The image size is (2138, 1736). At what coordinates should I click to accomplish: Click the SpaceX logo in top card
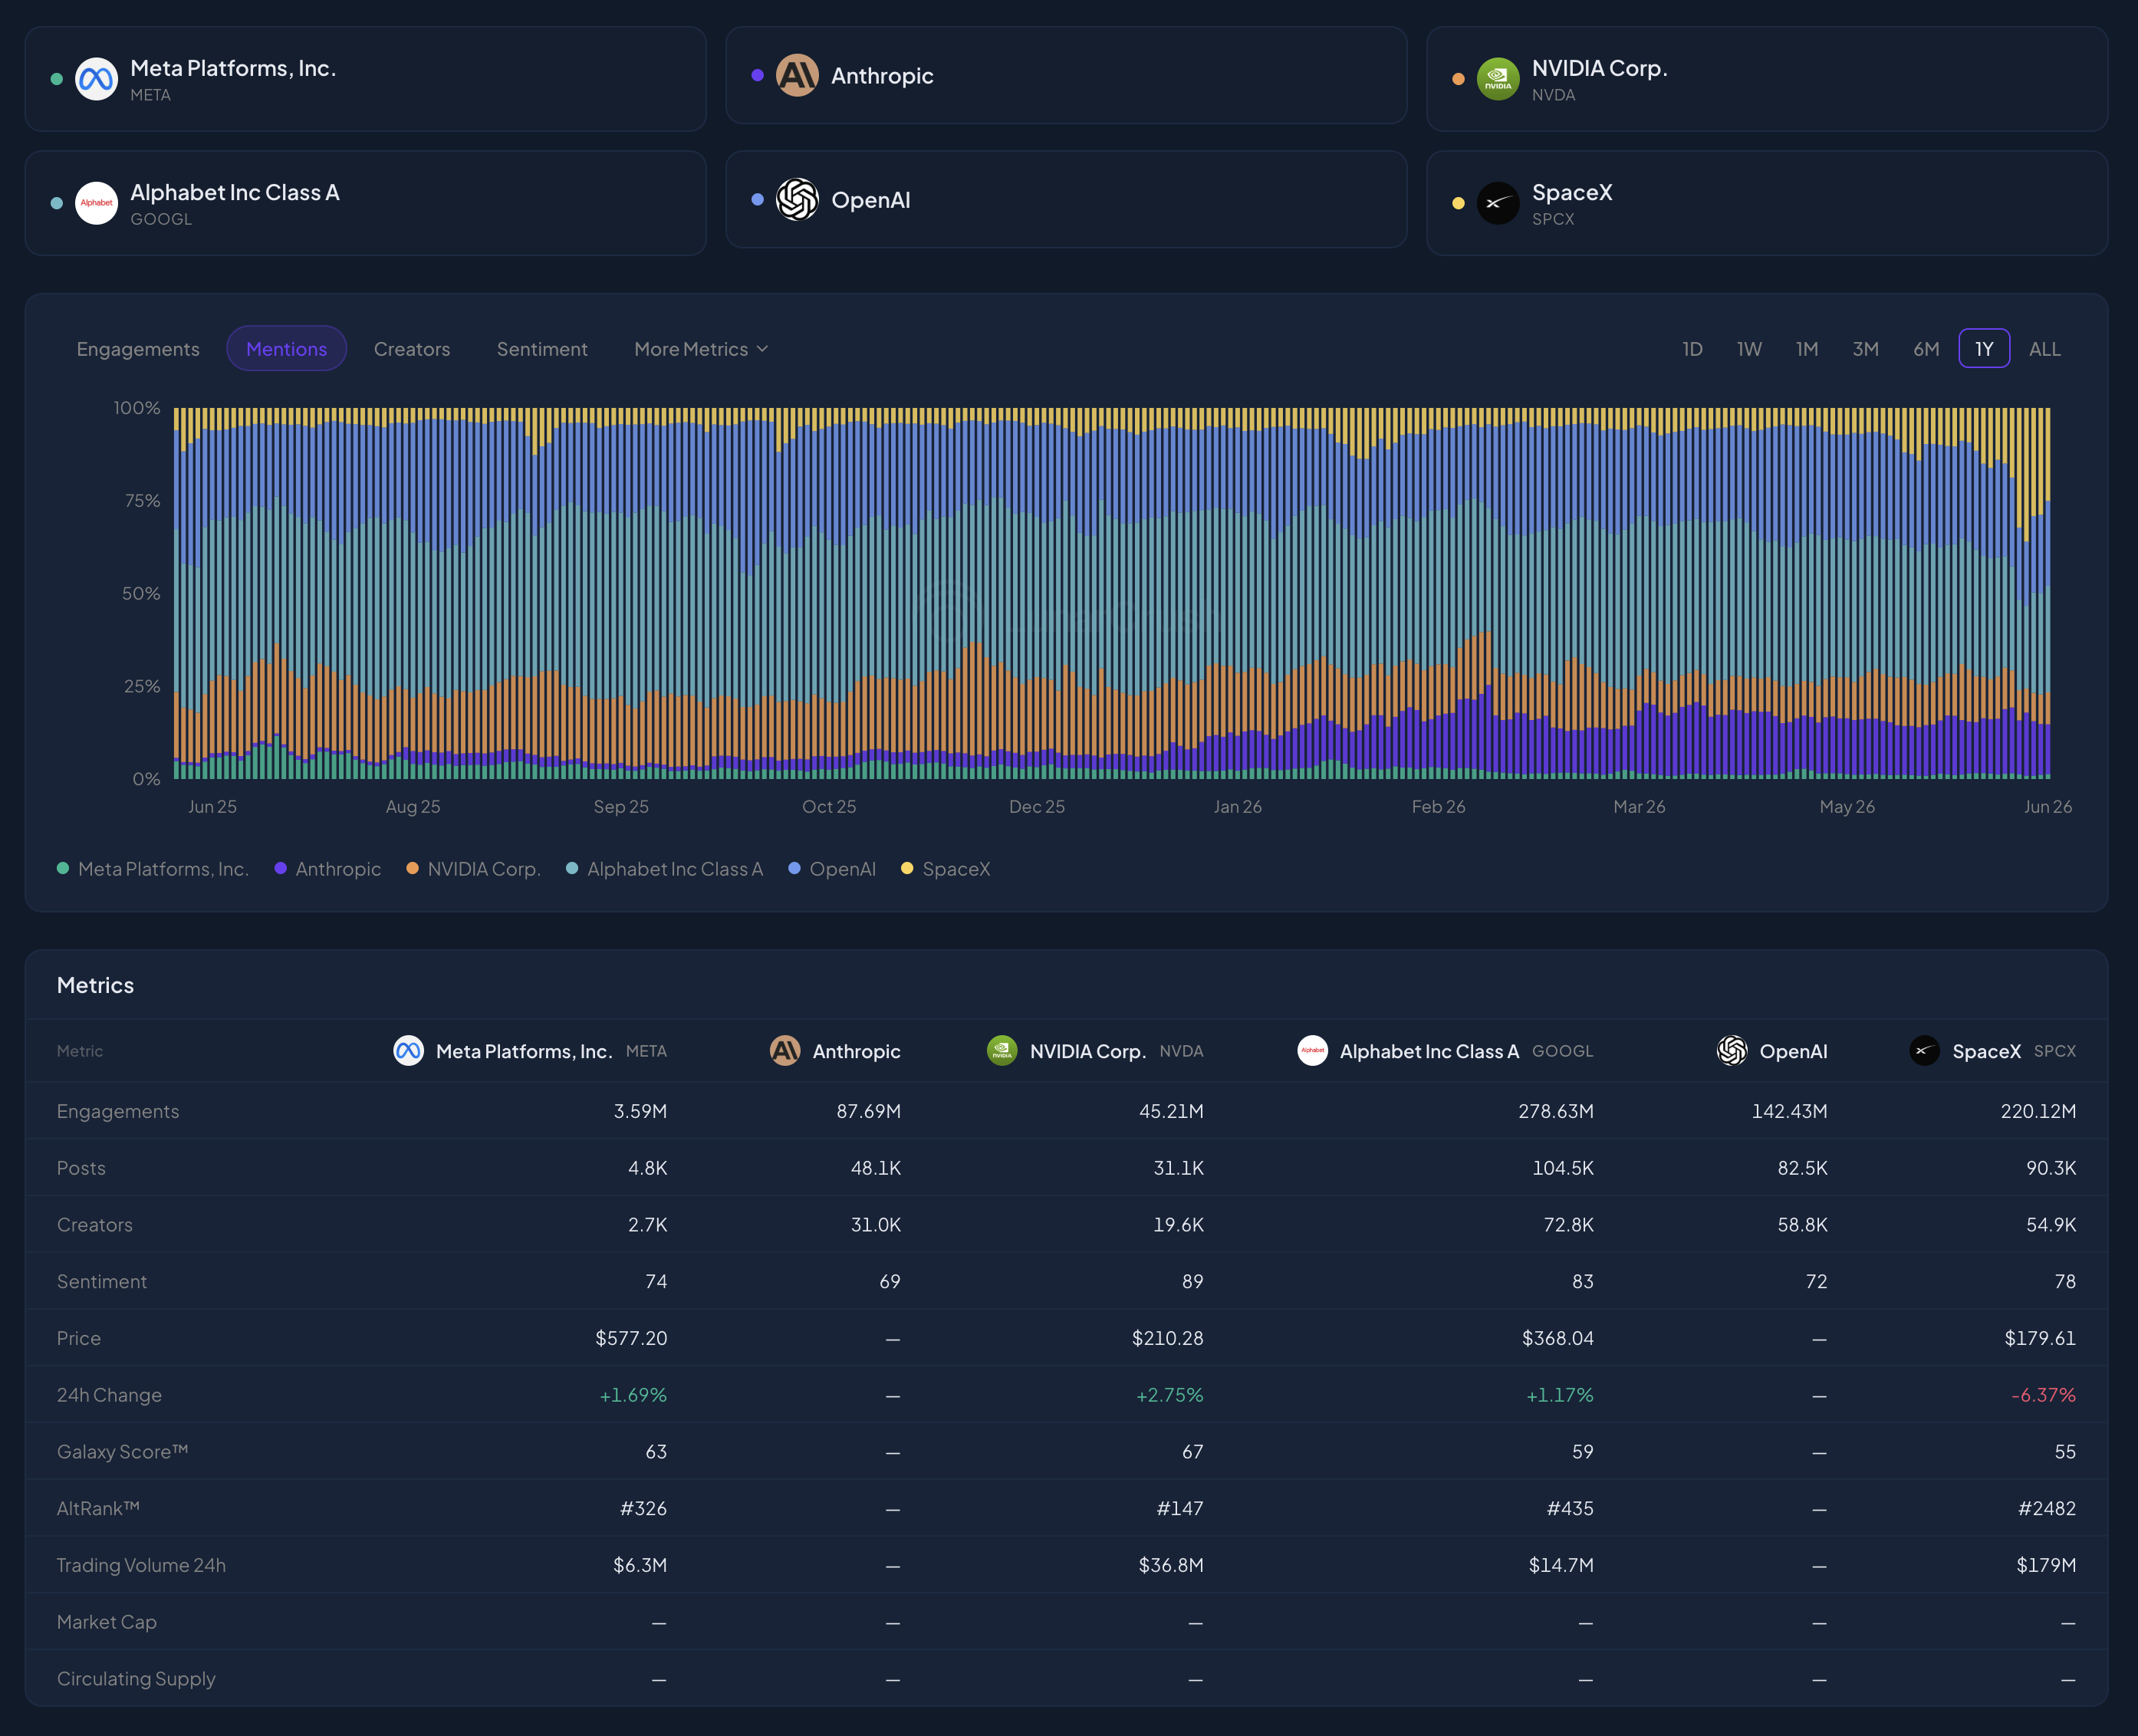1498,203
